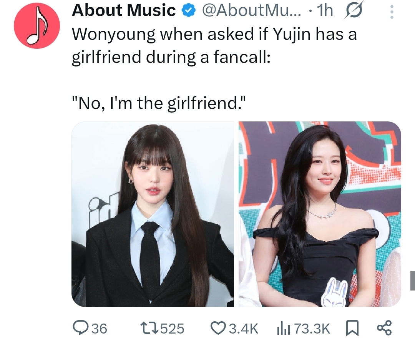Image resolution: width=415 pixels, height=342 pixels.
Task: Click the reply speech bubble icon
Action: point(80,328)
